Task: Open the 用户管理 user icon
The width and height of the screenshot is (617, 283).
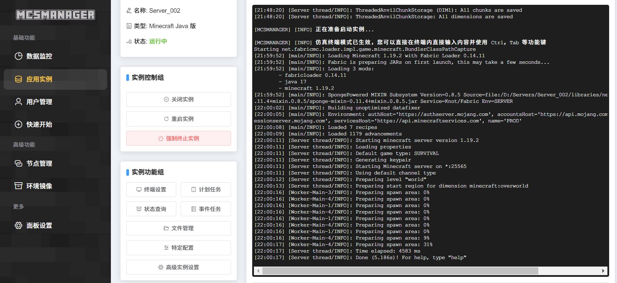Action: click(18, 102)
